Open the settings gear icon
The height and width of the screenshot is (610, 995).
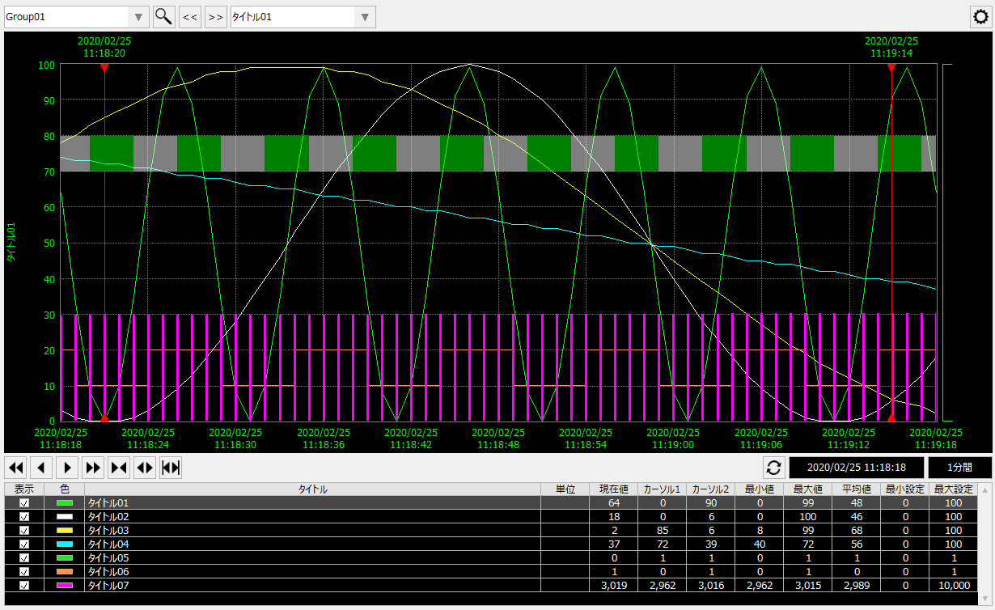(981, 16)
